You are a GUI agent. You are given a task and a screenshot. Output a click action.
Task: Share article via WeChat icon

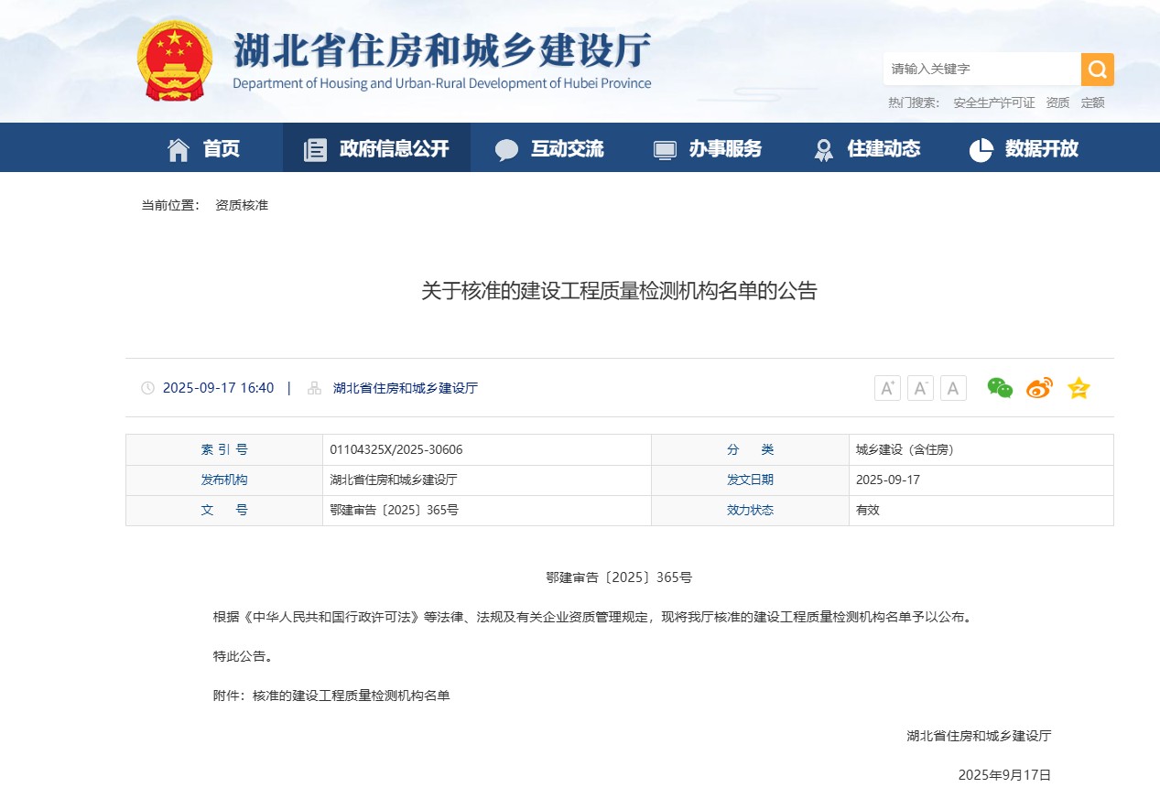coord(1000,388)
